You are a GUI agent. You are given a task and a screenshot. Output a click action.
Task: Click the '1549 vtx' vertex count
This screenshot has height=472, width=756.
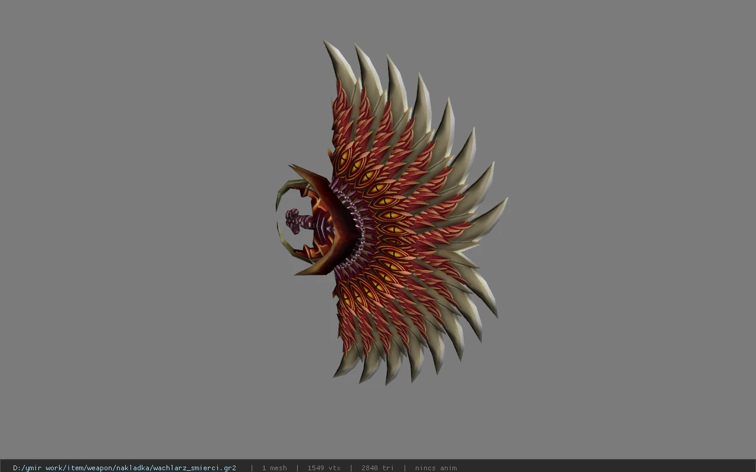tap(324, 468)
